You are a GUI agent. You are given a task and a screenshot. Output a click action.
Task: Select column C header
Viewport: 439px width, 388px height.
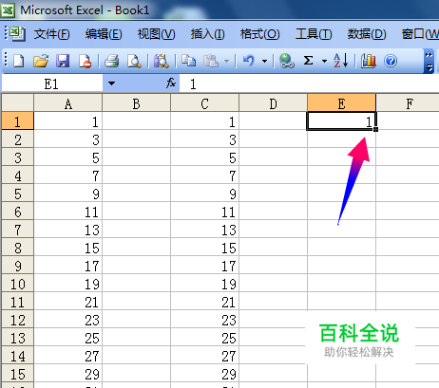click(x=205, y=103)
